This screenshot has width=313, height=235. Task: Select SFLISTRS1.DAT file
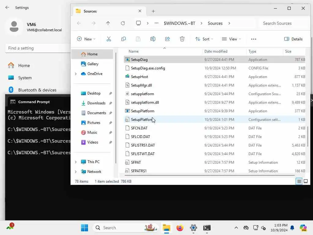[x=215, y=145]
